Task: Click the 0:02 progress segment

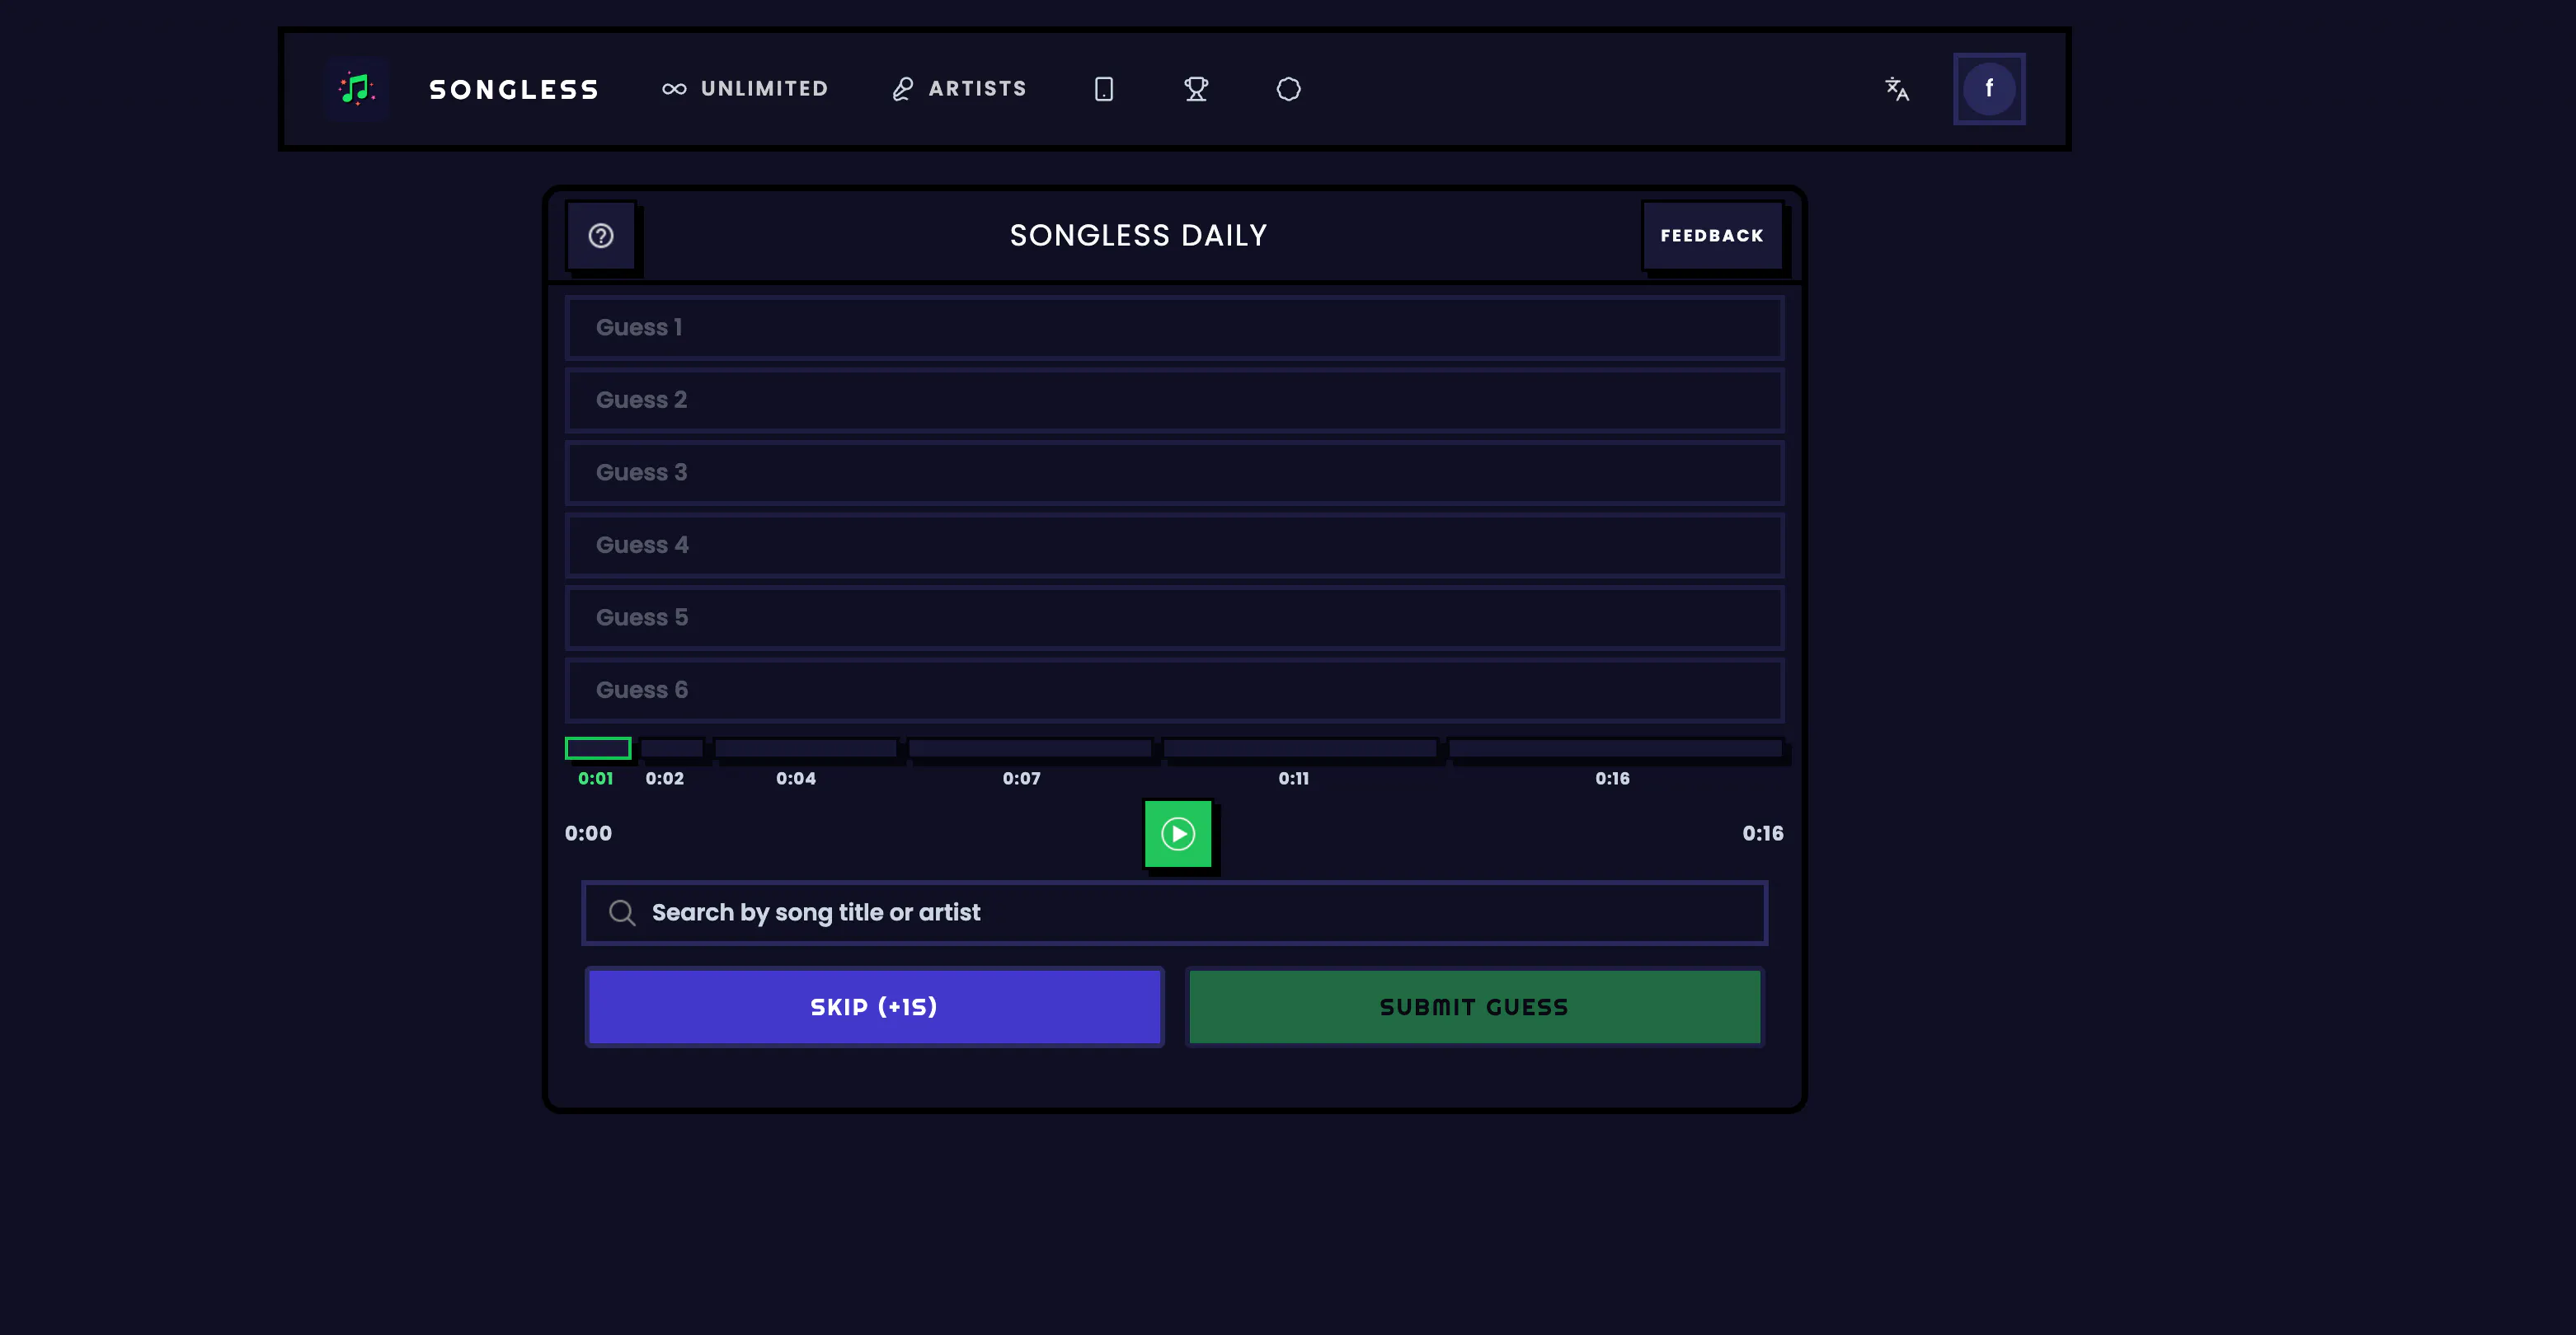Action: 672,748
